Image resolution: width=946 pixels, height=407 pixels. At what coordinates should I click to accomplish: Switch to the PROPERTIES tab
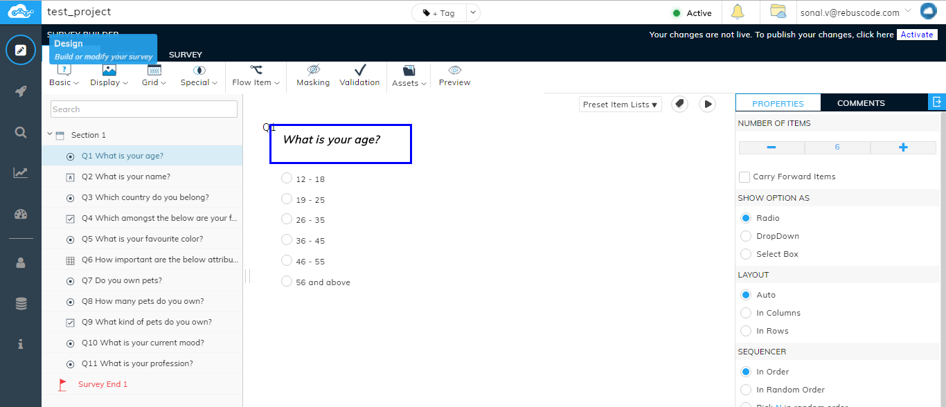778,103
